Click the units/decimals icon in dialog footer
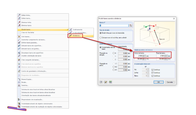Image resolution: width=196 pixels, height=115 pixels. (x=110, y=82)
